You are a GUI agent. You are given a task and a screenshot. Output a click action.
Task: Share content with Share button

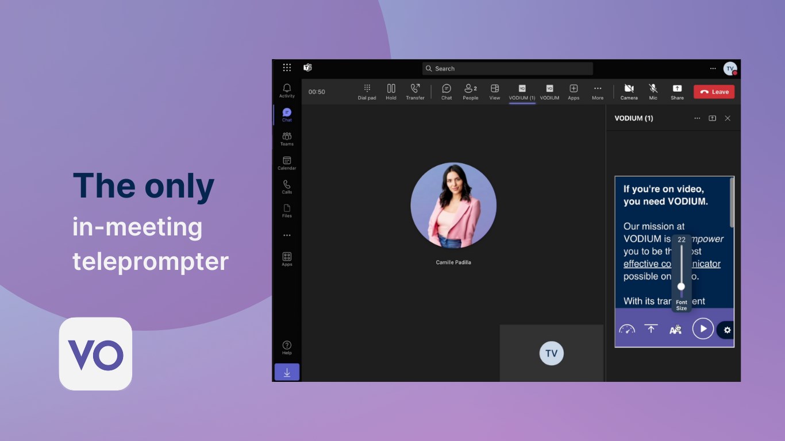677,92
